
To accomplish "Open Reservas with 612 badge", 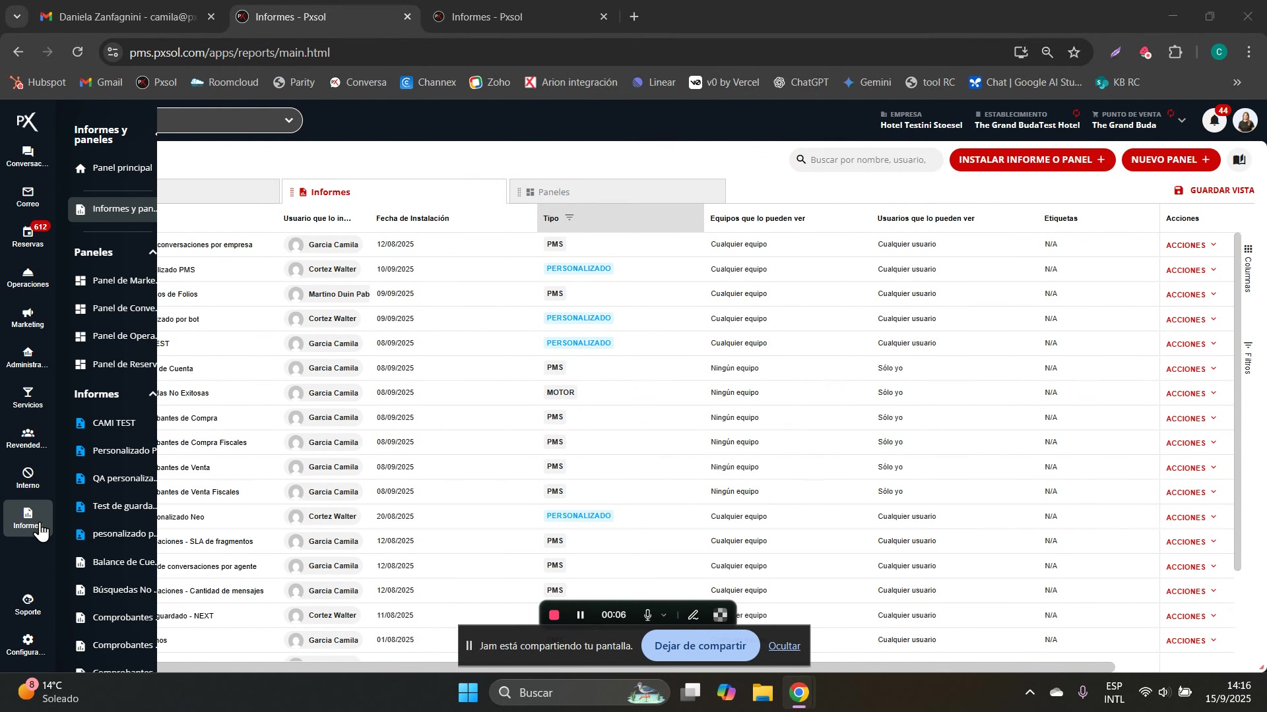I will tap(27, 237).
